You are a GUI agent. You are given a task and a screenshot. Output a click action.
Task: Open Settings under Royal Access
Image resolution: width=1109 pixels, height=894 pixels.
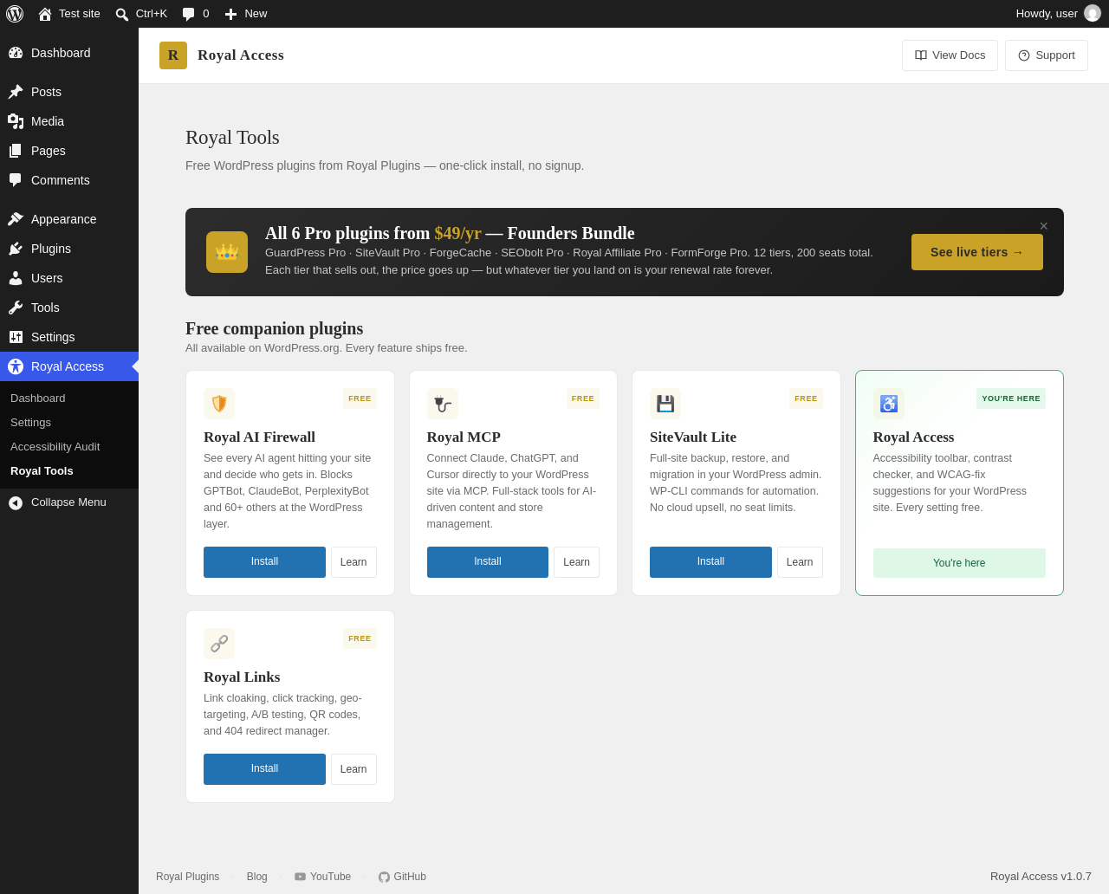pos(31,423)
